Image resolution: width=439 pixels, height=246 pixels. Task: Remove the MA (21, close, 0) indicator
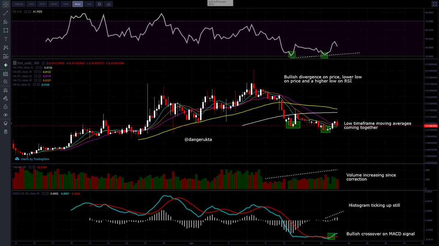(40, 76)
